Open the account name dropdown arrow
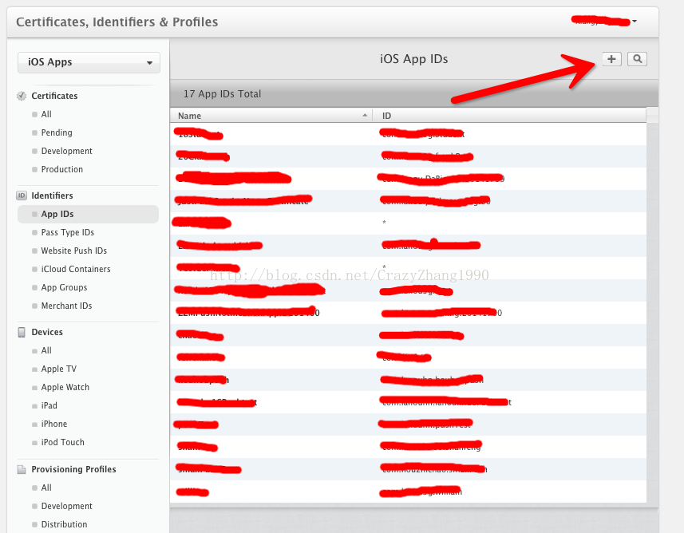 coord(635,21)
